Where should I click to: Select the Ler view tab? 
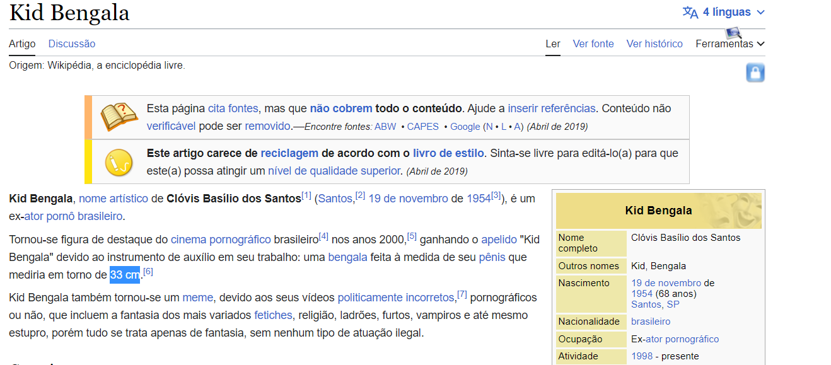(x=552, y=44)
